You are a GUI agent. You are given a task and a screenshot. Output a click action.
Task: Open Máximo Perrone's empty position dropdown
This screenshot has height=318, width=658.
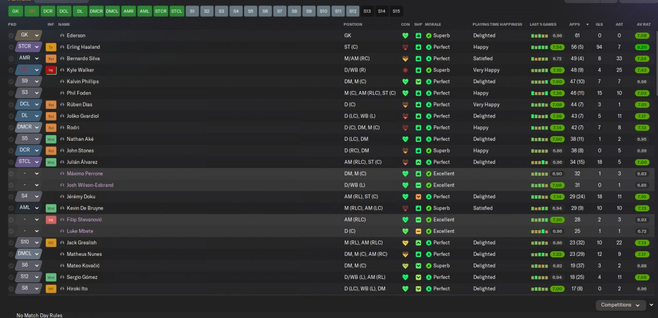point(28,174)
